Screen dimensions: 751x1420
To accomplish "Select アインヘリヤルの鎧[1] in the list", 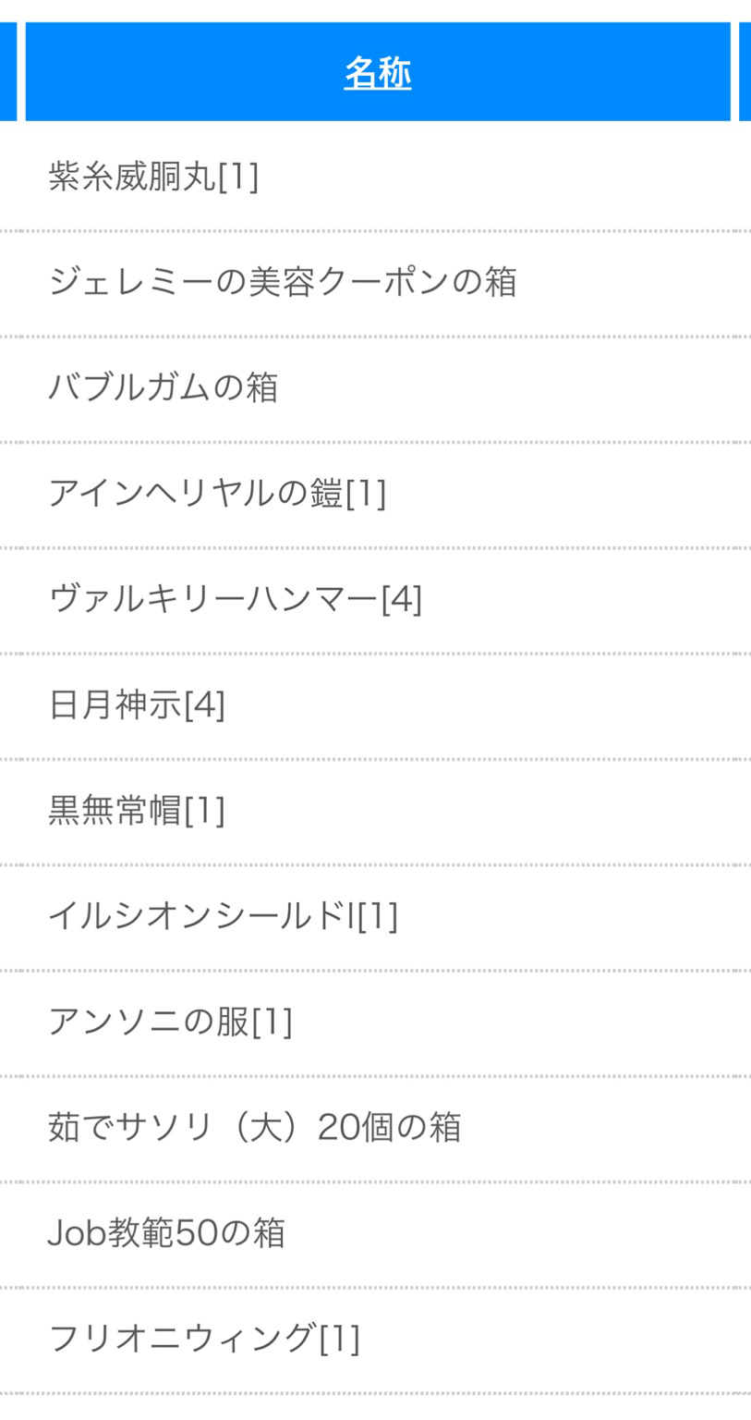I will click(217, 494).
